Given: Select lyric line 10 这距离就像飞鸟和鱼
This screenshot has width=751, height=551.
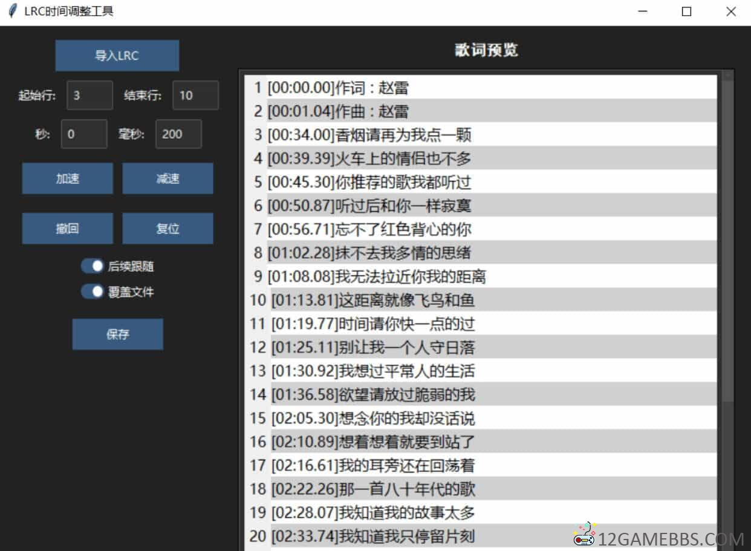Looking at the screenshot, I should (372, 300).
